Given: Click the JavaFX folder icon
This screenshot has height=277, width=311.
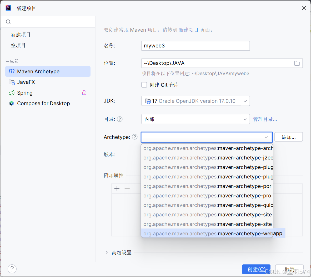Looking at the screenshot, I should [x=12, y=82].
